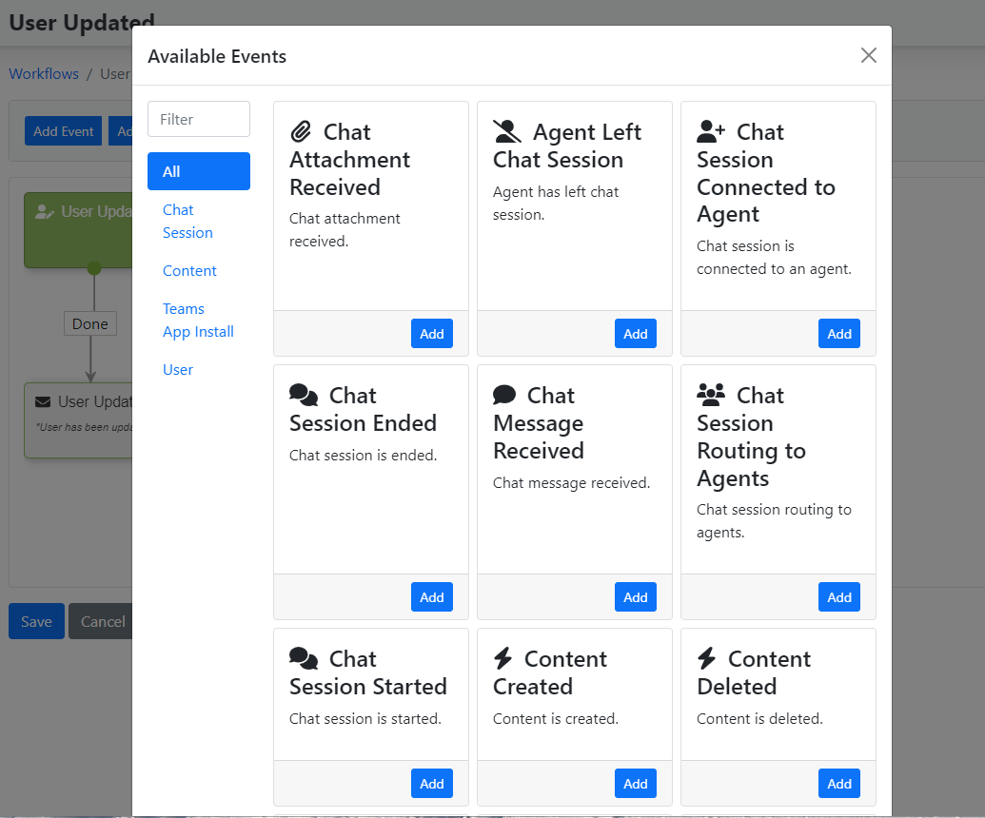Click the chat bubbles icon on Chat Session Ended

(x=304, y=395)
